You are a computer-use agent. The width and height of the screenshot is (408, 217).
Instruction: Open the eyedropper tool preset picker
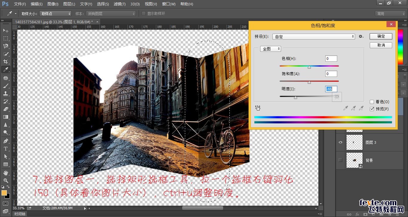point(12,14)
